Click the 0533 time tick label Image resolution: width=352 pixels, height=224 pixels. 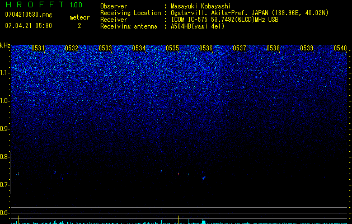click(105, 48)
